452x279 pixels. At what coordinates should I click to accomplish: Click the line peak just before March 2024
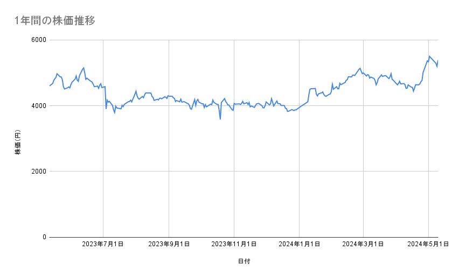click(360, 68)
